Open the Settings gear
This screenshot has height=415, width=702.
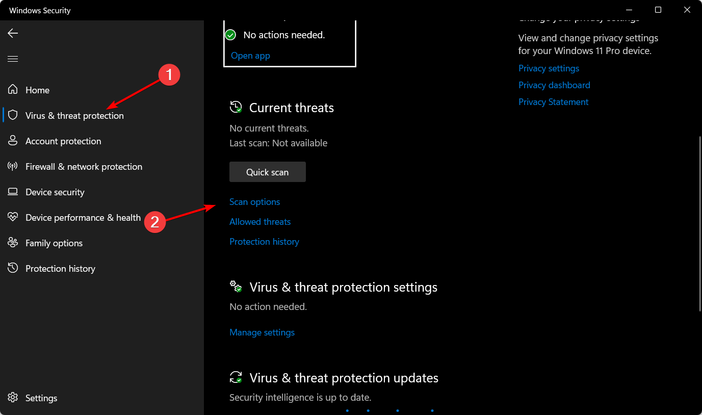[x=41, y=398]
